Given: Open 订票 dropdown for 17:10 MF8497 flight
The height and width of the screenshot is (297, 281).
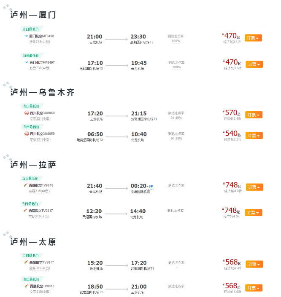Looking at the screenshot, I should (x=254, y=64).
